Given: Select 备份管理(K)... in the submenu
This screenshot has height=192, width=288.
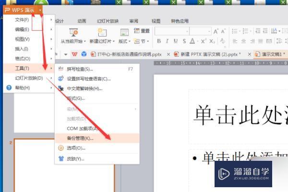Looking at the screenshot, I should tap(97, 138).
